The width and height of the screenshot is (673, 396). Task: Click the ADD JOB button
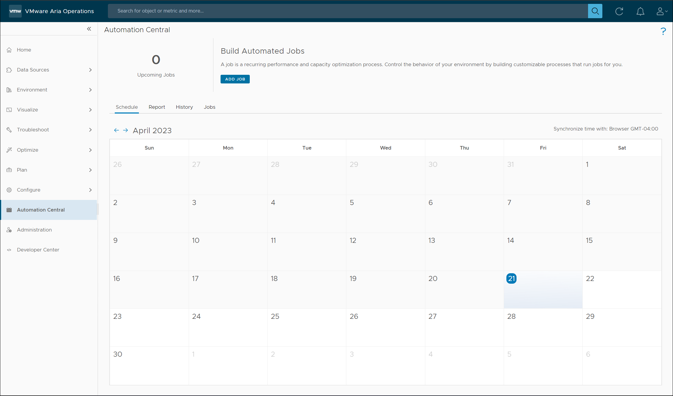tap(235, 79)
